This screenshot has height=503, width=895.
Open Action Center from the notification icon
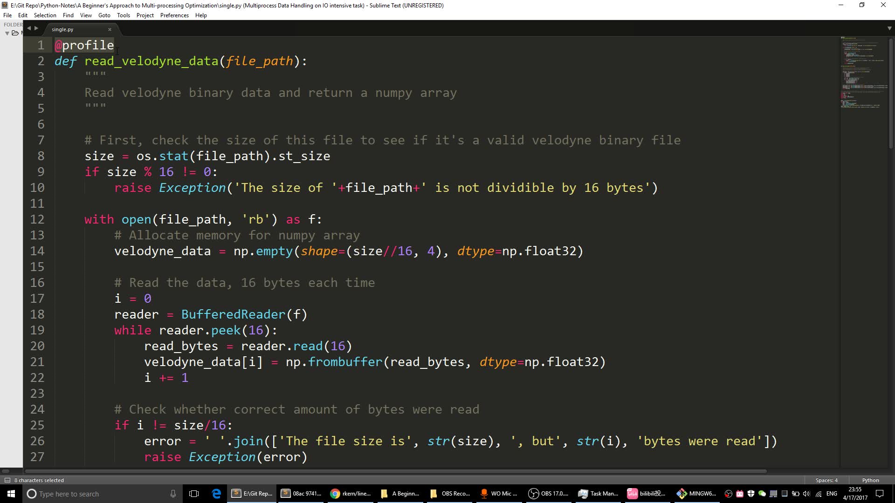point(880,493)
